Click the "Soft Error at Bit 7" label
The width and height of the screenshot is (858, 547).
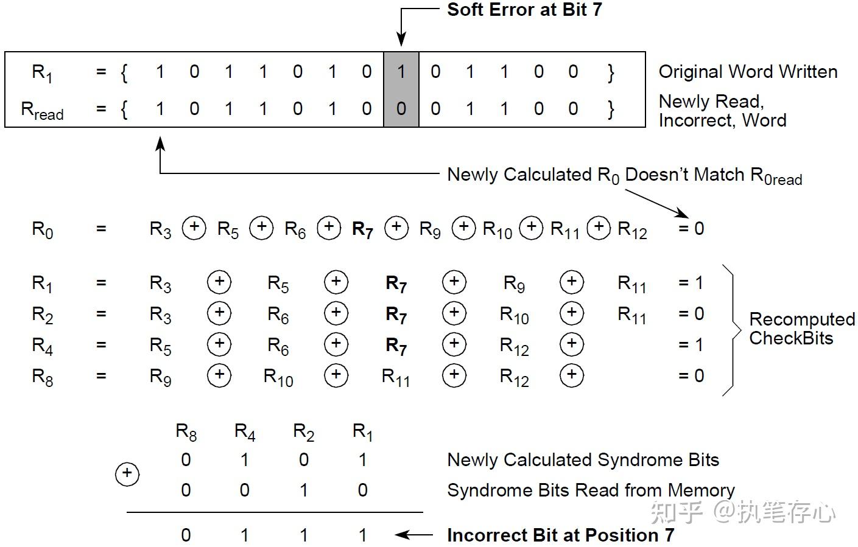click(524, 10)
